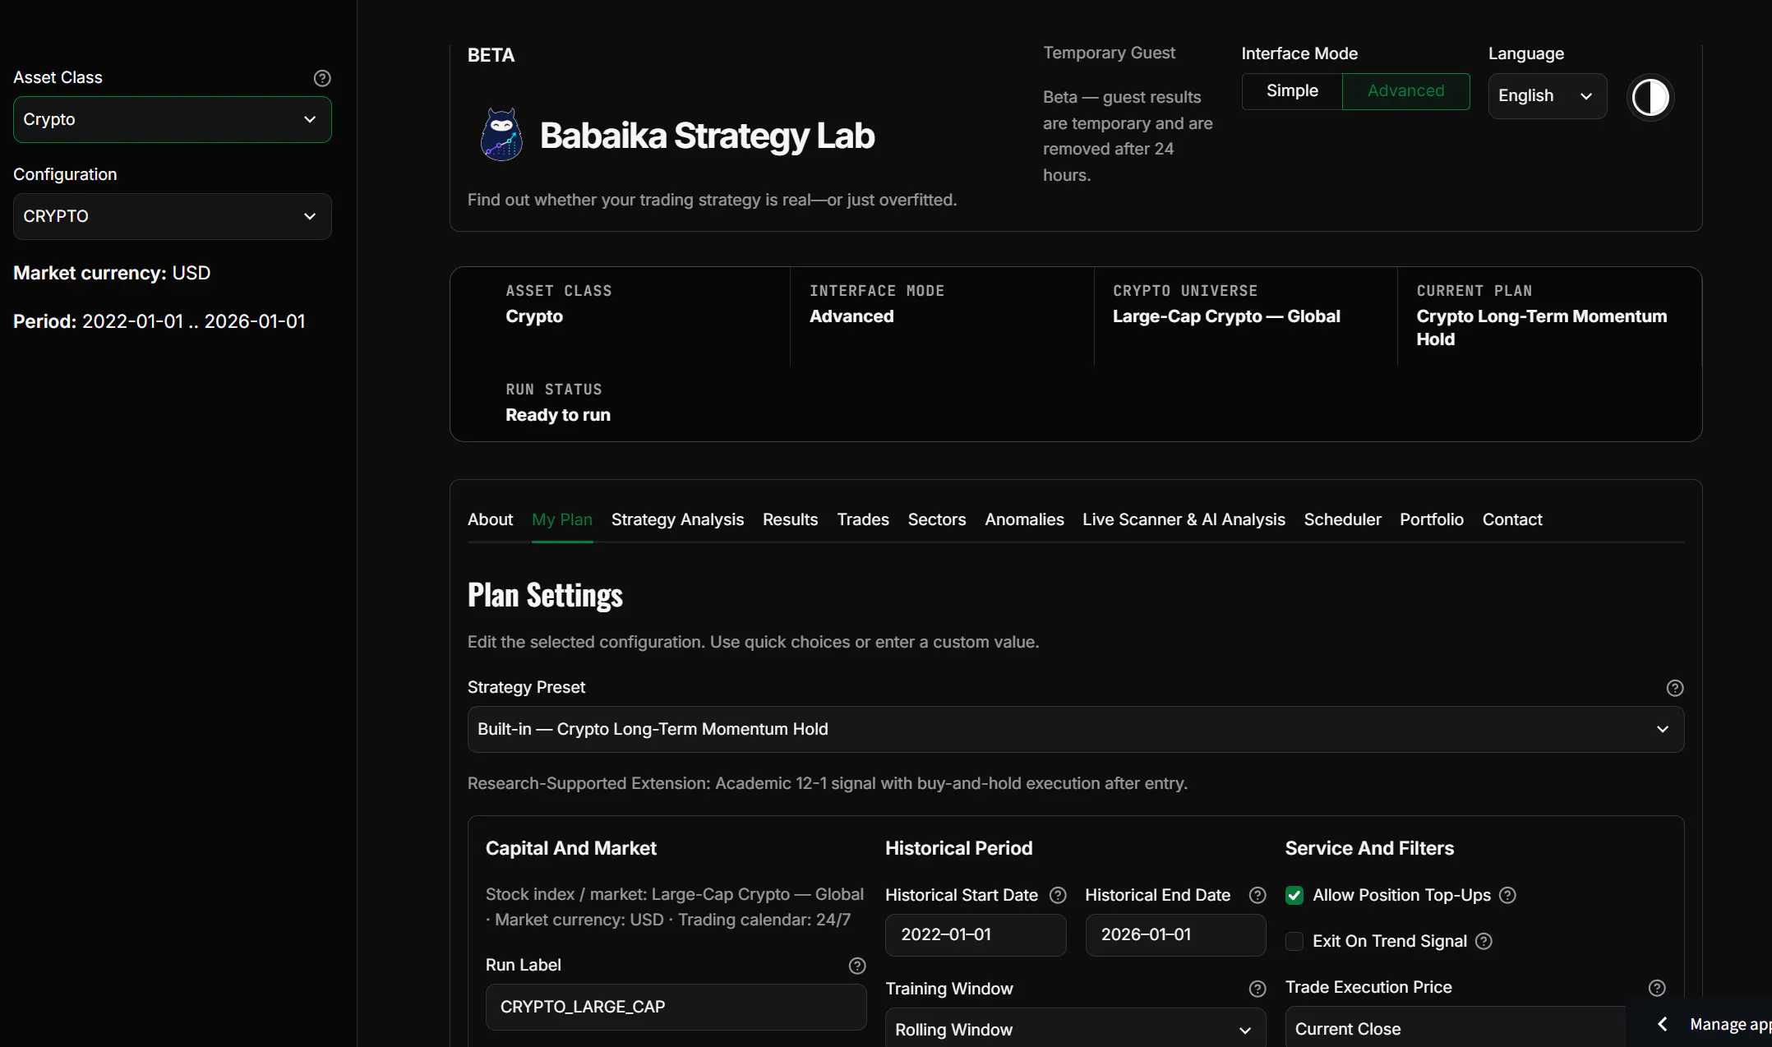The height and width of the screenshot is (1047, 1772).
Task: Go to the Portfolio tab
Action: [x=1431, y=519]
